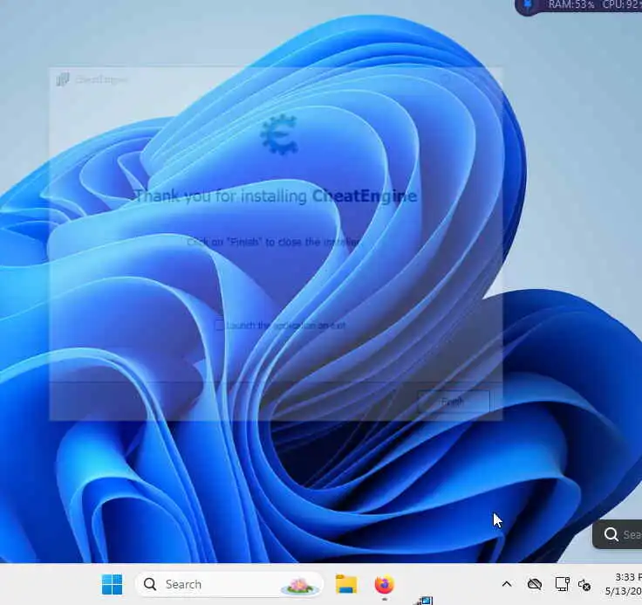Image resolution: width=642 pixels, height=605 pixels.
Task: Open the lotus search highlight in the taskbar
Action: [299, 585]
